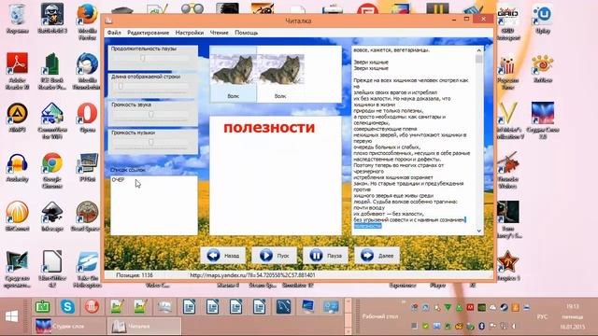598x336 pixels.
Task: Click the text panel scroll-up arrow
Action: (x=479, y=50)
